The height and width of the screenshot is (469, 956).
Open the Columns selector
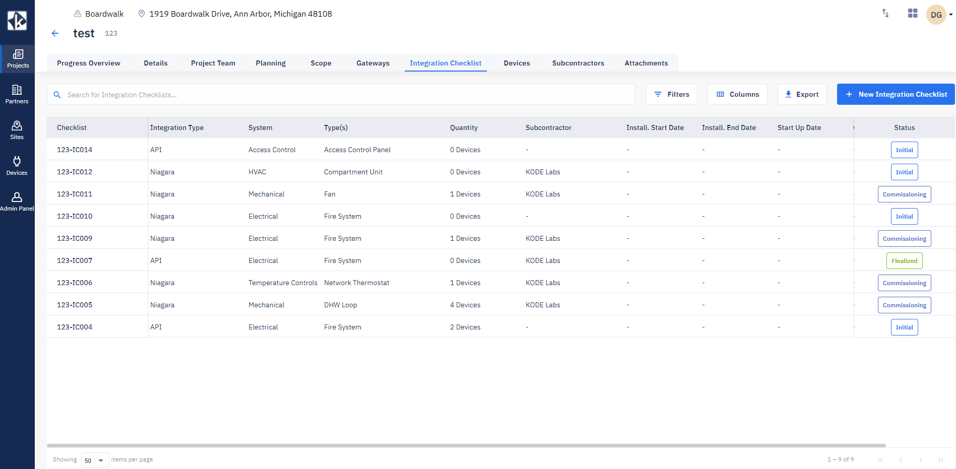click(x=737, y=94)
